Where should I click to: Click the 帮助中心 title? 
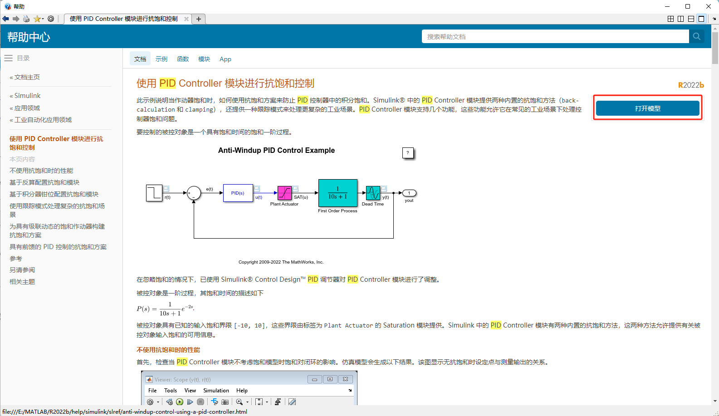tap(29, 37)
